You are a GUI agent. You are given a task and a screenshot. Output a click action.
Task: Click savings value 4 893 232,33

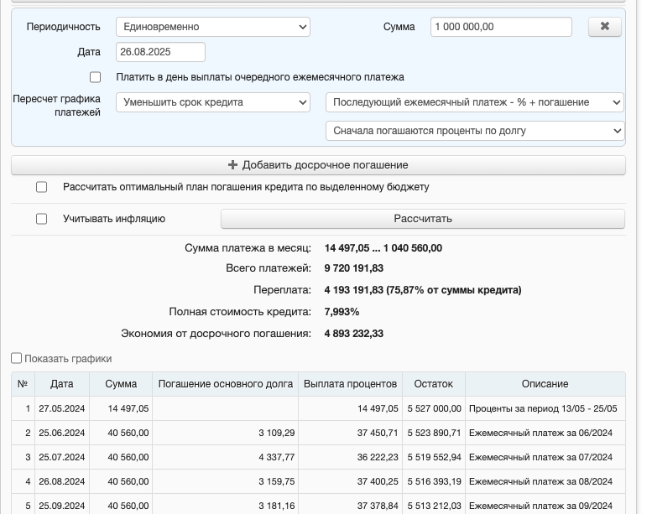tap(354, 334)
